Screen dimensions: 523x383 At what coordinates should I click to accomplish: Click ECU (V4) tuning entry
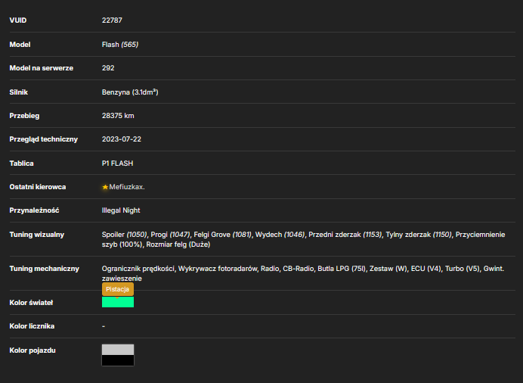(x=426, y=269)
